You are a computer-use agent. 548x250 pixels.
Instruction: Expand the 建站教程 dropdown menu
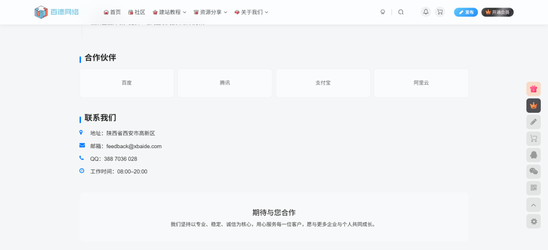(x=169, y=12)
